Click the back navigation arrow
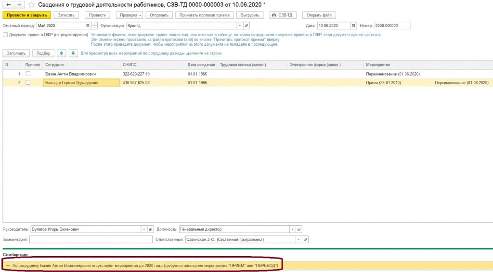 (8, 4)
